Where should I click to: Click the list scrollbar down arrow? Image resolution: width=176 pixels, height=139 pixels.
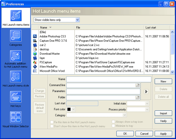point(172,72)
